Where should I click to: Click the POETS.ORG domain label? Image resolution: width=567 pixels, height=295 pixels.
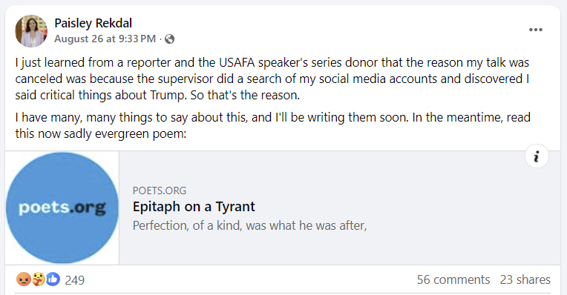[159, 190]
